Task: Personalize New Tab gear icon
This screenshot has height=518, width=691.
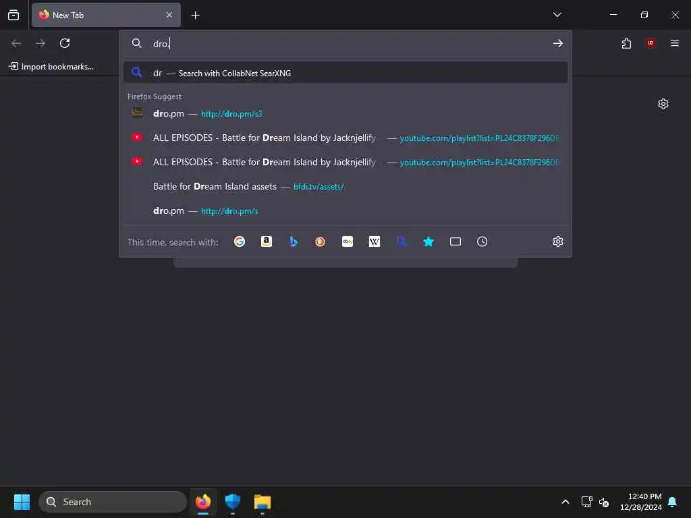Action: coord(663,104)
